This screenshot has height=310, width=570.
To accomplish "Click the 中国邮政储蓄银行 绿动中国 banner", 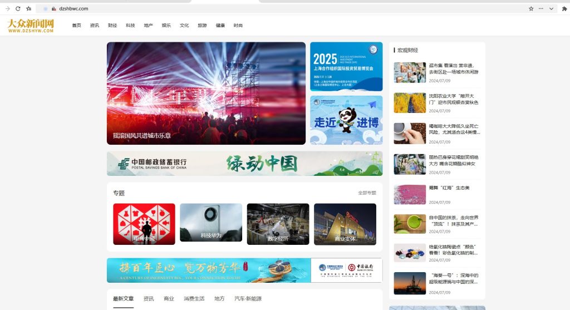I will [245, 164].
